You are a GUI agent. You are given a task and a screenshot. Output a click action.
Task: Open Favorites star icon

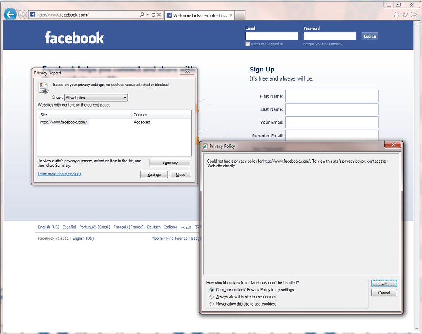(405, 15)
